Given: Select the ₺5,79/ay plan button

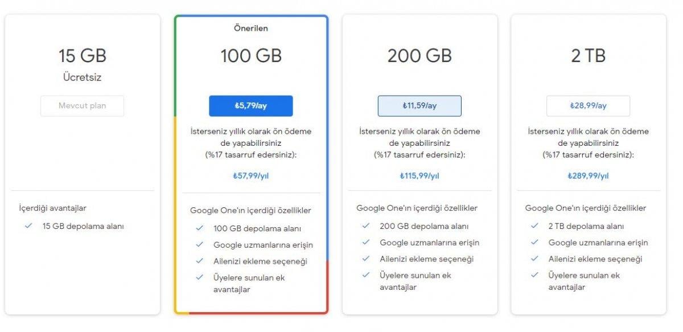Looking at the screenshot, I should pos(251,106).
